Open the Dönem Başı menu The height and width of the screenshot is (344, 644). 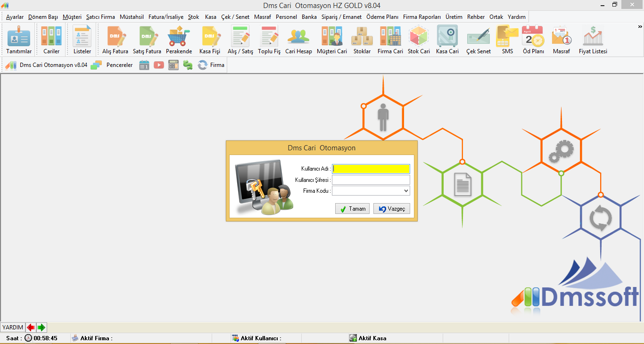[x=43, y=17]
